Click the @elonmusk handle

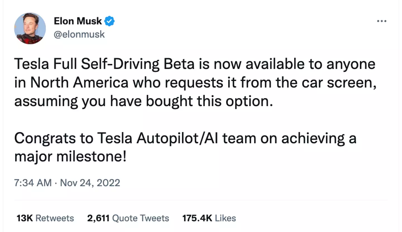(x=79, y=34)
